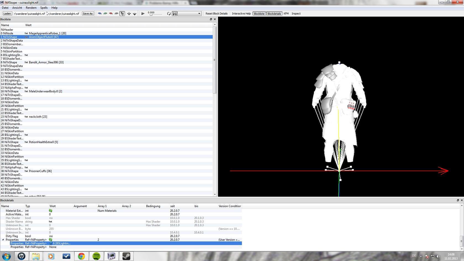Collapse the Properties array expander
Viewport: 464px width, 261px height.
coord(3,240)
